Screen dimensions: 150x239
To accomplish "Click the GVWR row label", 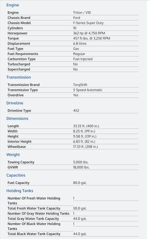I will [x=13, y=167].
